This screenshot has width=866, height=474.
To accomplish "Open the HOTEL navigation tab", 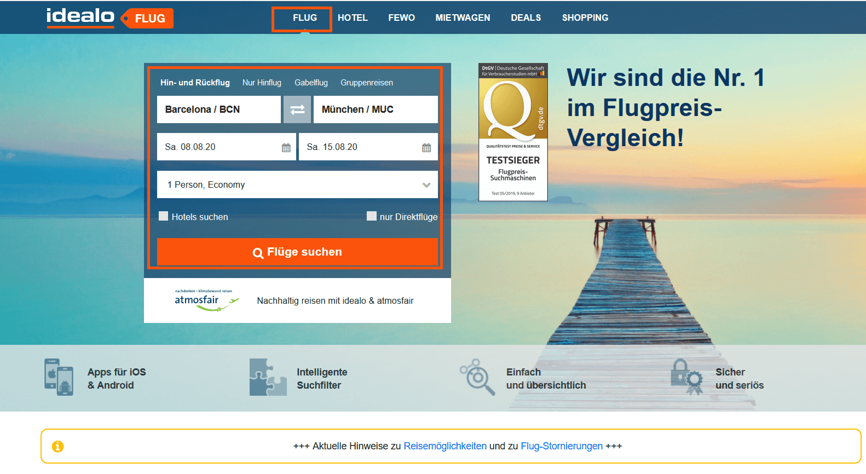I will (353, 18).
